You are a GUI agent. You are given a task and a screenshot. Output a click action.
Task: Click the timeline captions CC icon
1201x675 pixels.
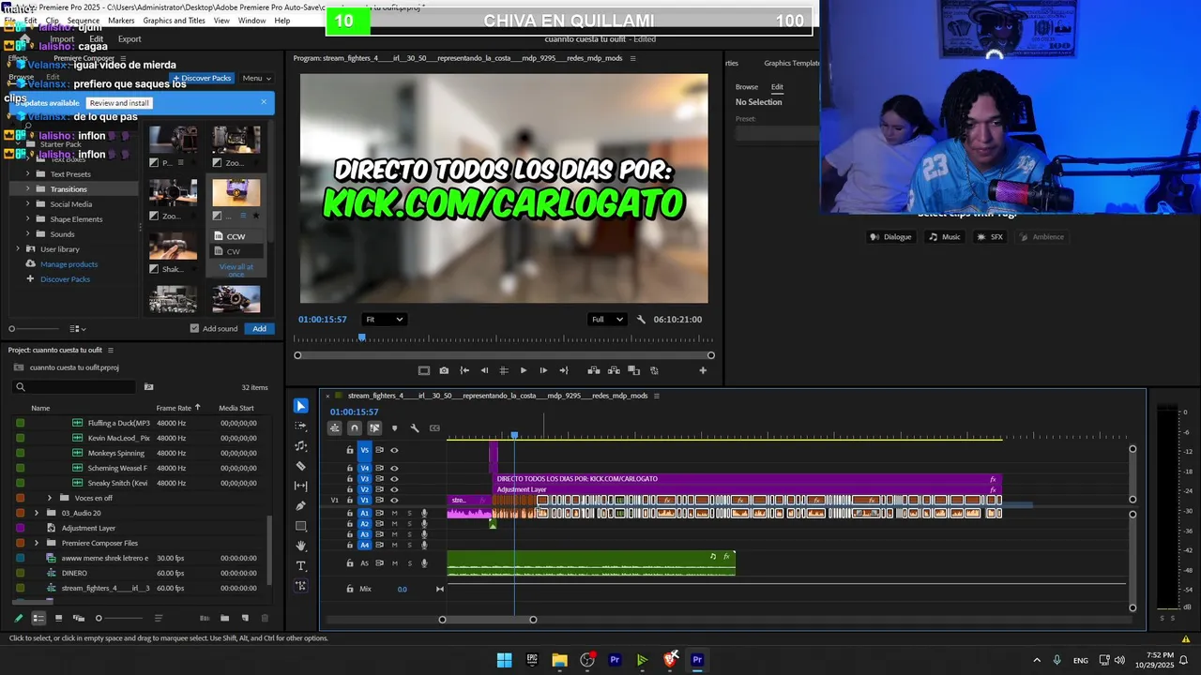tap(434, 428)
